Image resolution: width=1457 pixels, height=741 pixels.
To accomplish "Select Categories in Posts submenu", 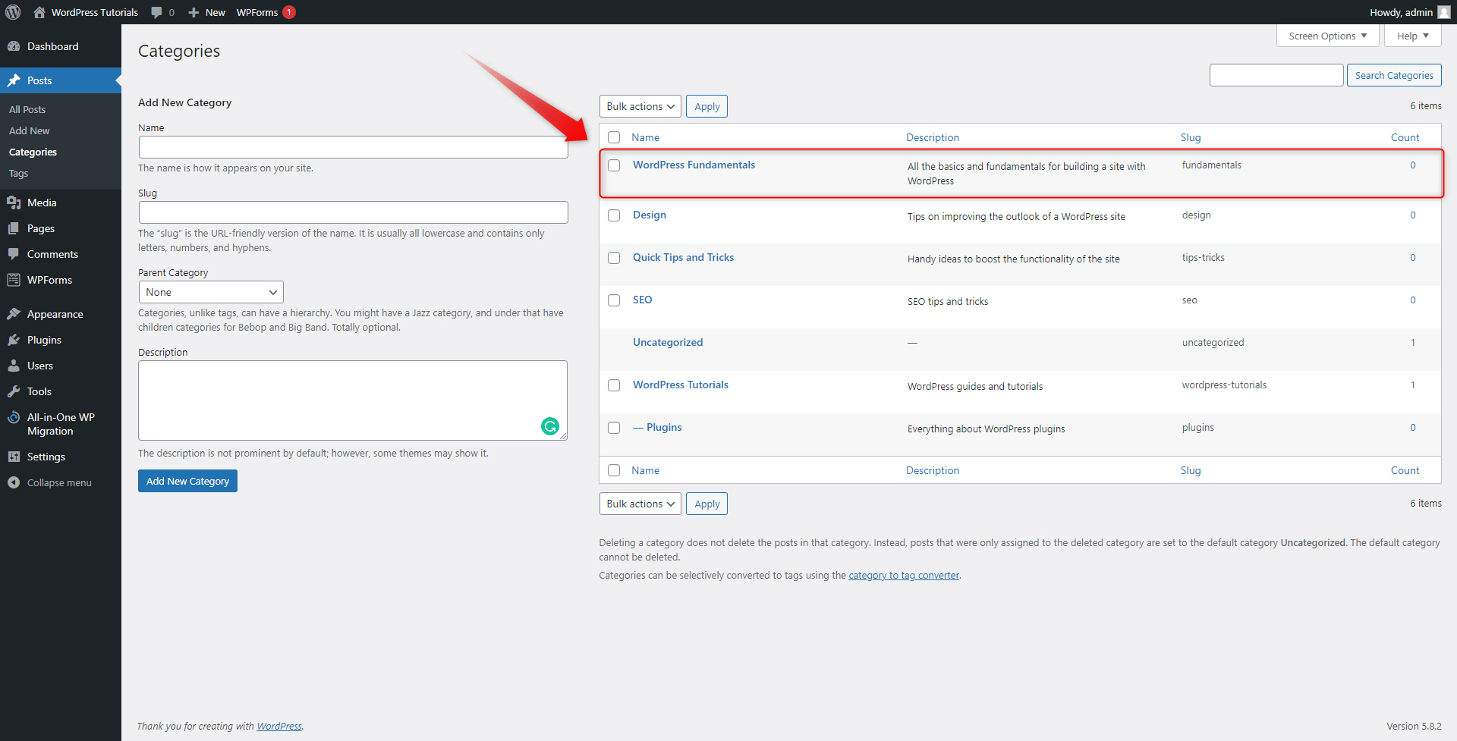I will point(33,152).
